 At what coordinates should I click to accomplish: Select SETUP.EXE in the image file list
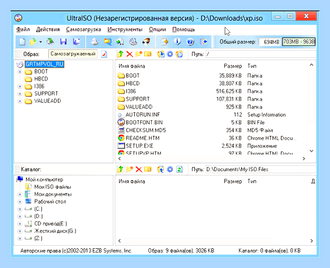coord(139,146)
